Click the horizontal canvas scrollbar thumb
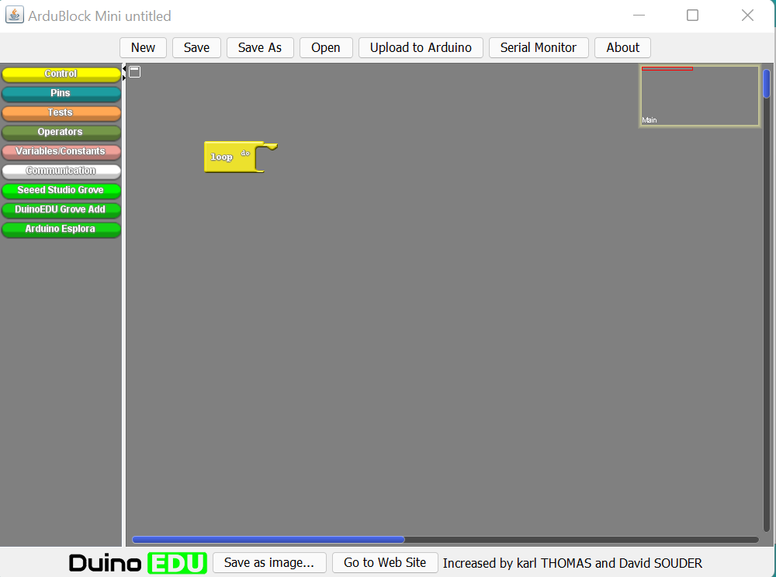The image size is (776, 577). click(x=268, y=540)
